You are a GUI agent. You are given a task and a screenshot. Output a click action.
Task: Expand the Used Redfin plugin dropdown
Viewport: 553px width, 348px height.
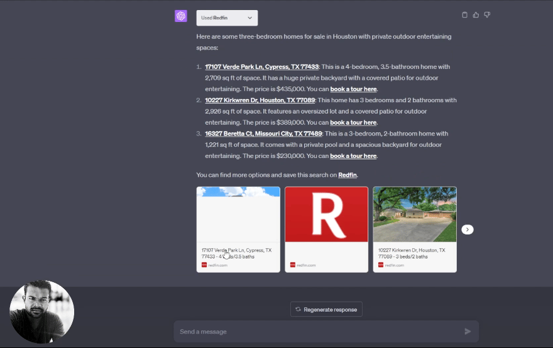(227, 18)
